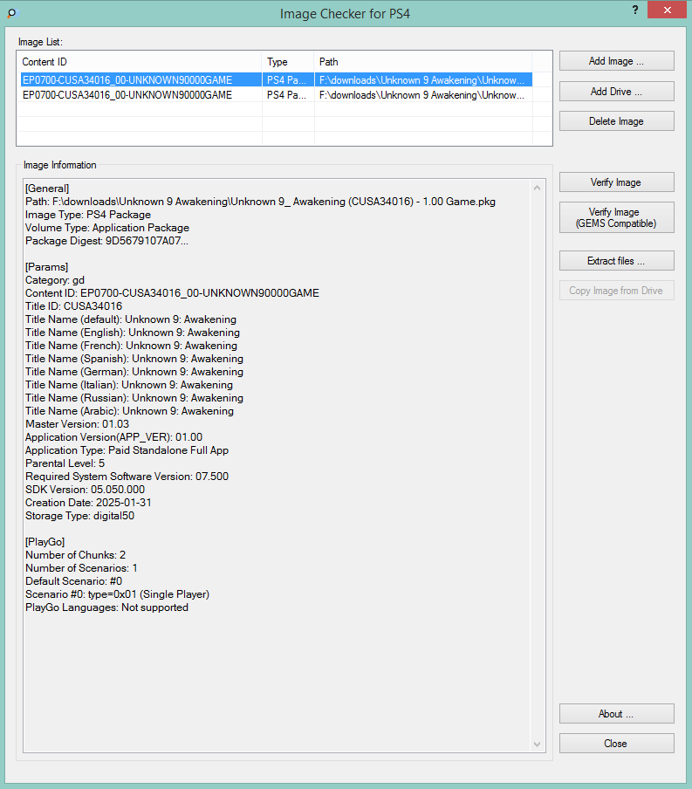Viewport: 692px width, 789px height.
Task: Click the [Params] section heading
Action: pyautogui.click(x=47, y=267)
